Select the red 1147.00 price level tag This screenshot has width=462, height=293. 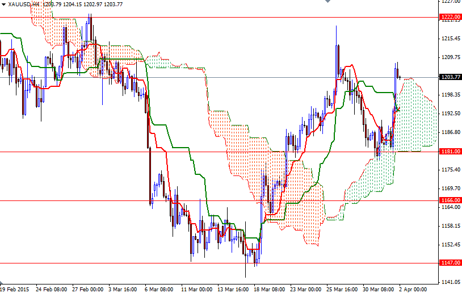click(450, 263)
